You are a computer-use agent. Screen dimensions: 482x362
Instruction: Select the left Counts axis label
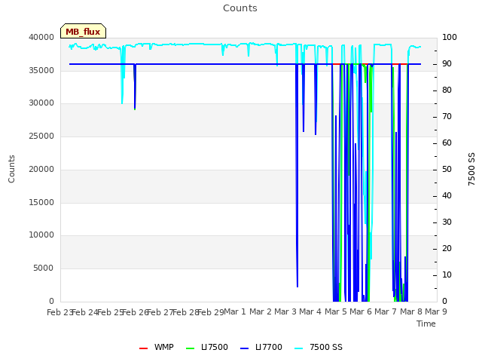coord(11,169)
